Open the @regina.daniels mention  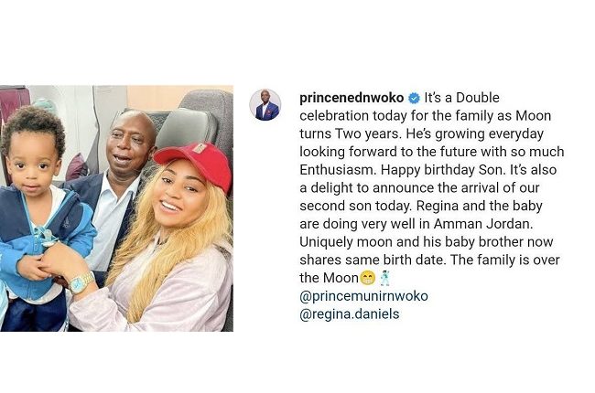coord(349,313)
